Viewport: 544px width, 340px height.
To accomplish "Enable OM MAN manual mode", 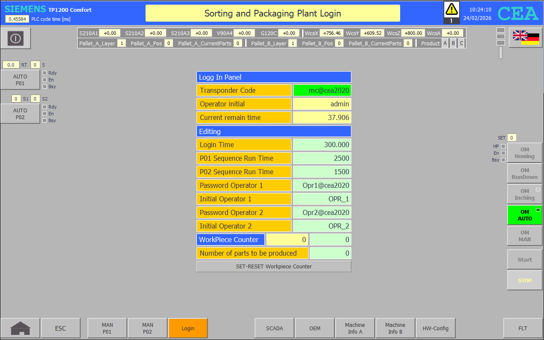I will [524, 236].
